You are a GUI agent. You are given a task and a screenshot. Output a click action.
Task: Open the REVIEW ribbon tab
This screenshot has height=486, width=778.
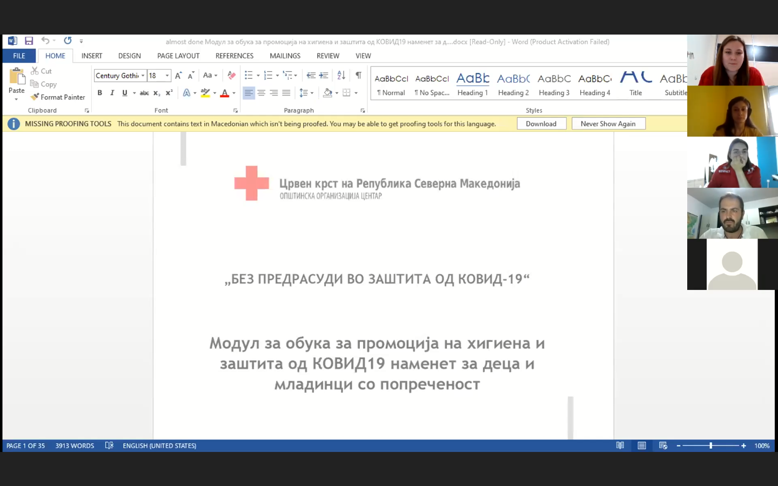tap(327, 56)
